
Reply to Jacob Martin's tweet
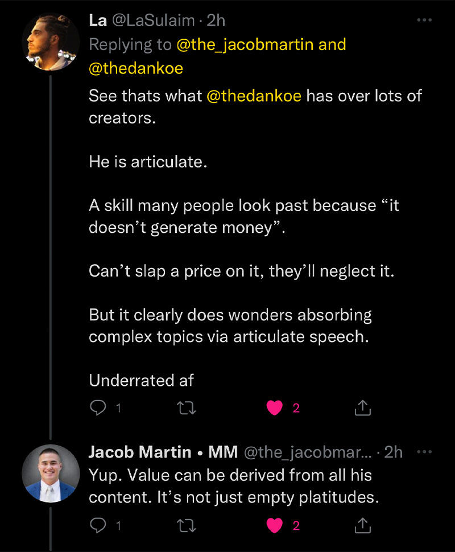point(98,526)
